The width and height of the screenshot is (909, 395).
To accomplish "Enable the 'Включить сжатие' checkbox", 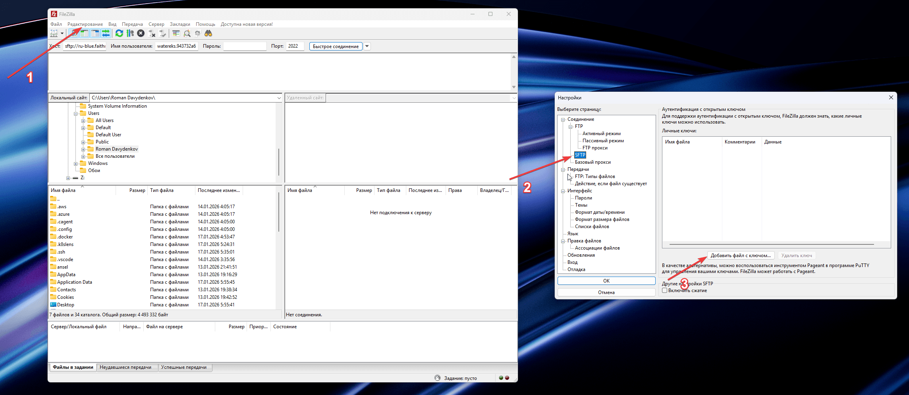I will [664, 290].
